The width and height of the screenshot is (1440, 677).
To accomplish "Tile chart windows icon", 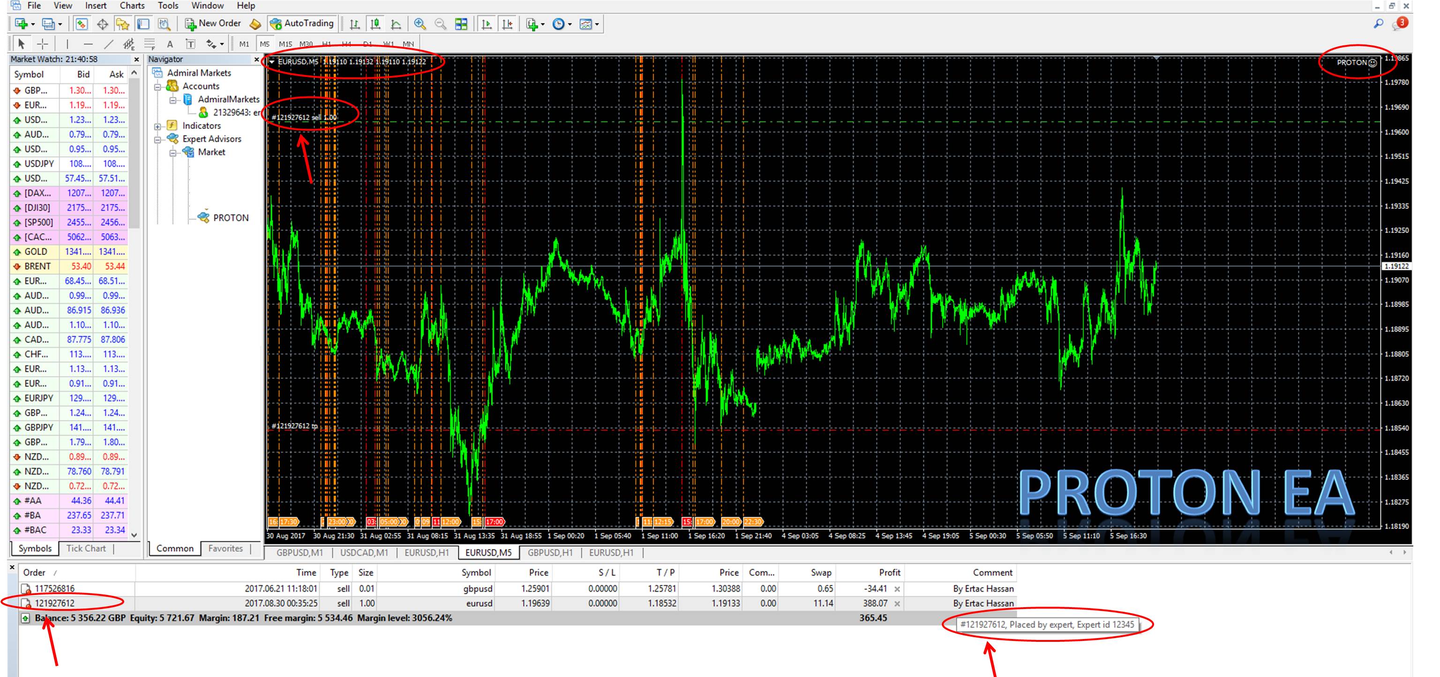I will click(x=461, y=24).
